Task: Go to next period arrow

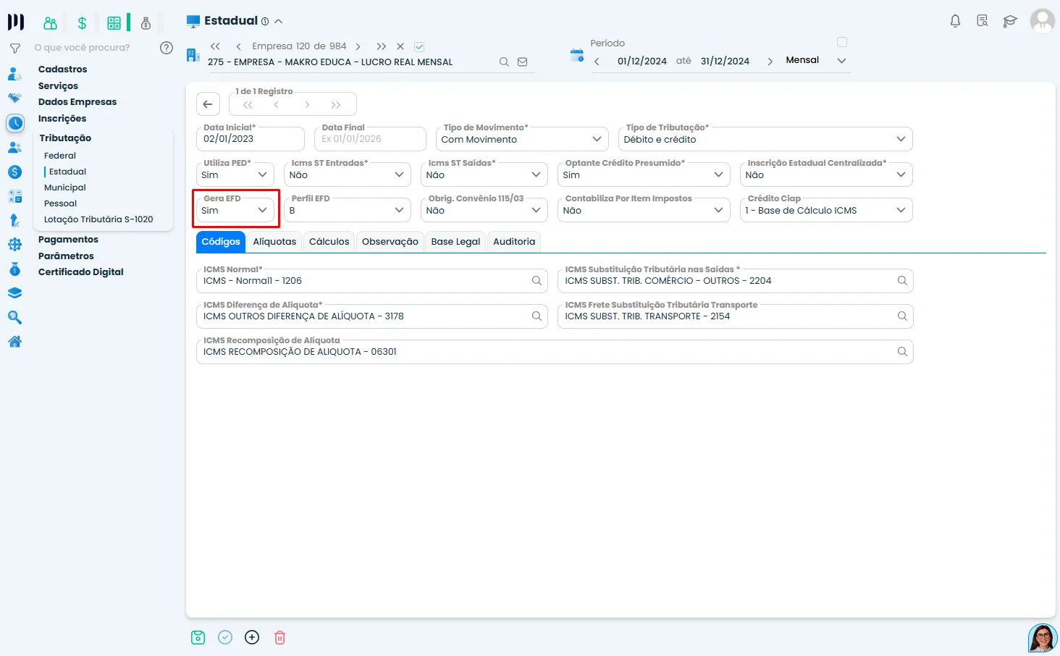Action: coord(770,62)
